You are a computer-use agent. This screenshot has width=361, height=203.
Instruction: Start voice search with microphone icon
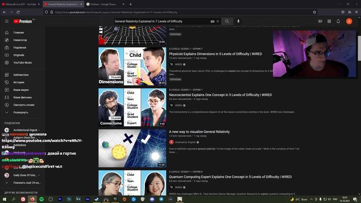(x=238, y=21)
